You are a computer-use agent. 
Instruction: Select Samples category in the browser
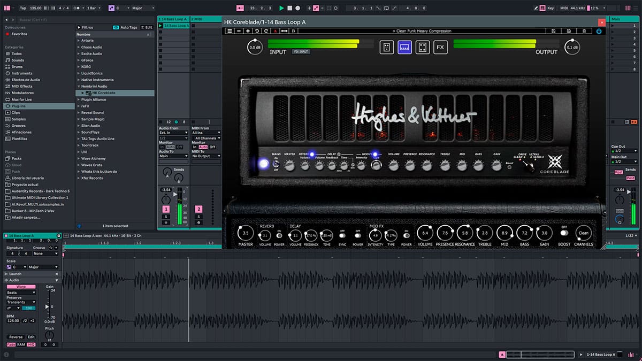(x=19, y=119)
